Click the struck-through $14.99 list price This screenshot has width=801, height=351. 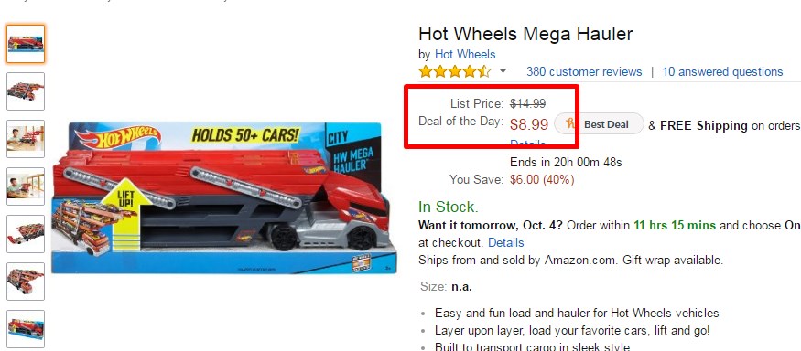click(x=527, y=103)
